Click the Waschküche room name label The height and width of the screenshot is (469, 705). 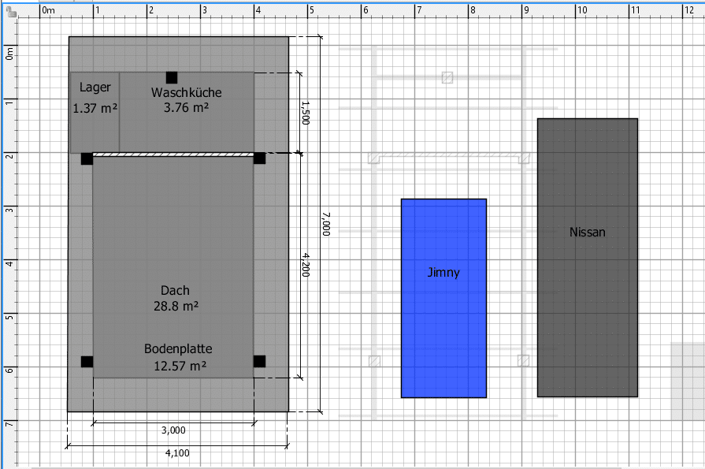tap(186, 92)
